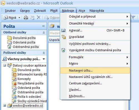
Task: Open Centrum zabezpečení menu item
Action: point(95,83)
